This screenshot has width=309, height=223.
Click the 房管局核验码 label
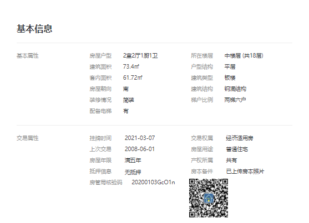[x=106, y=182]
